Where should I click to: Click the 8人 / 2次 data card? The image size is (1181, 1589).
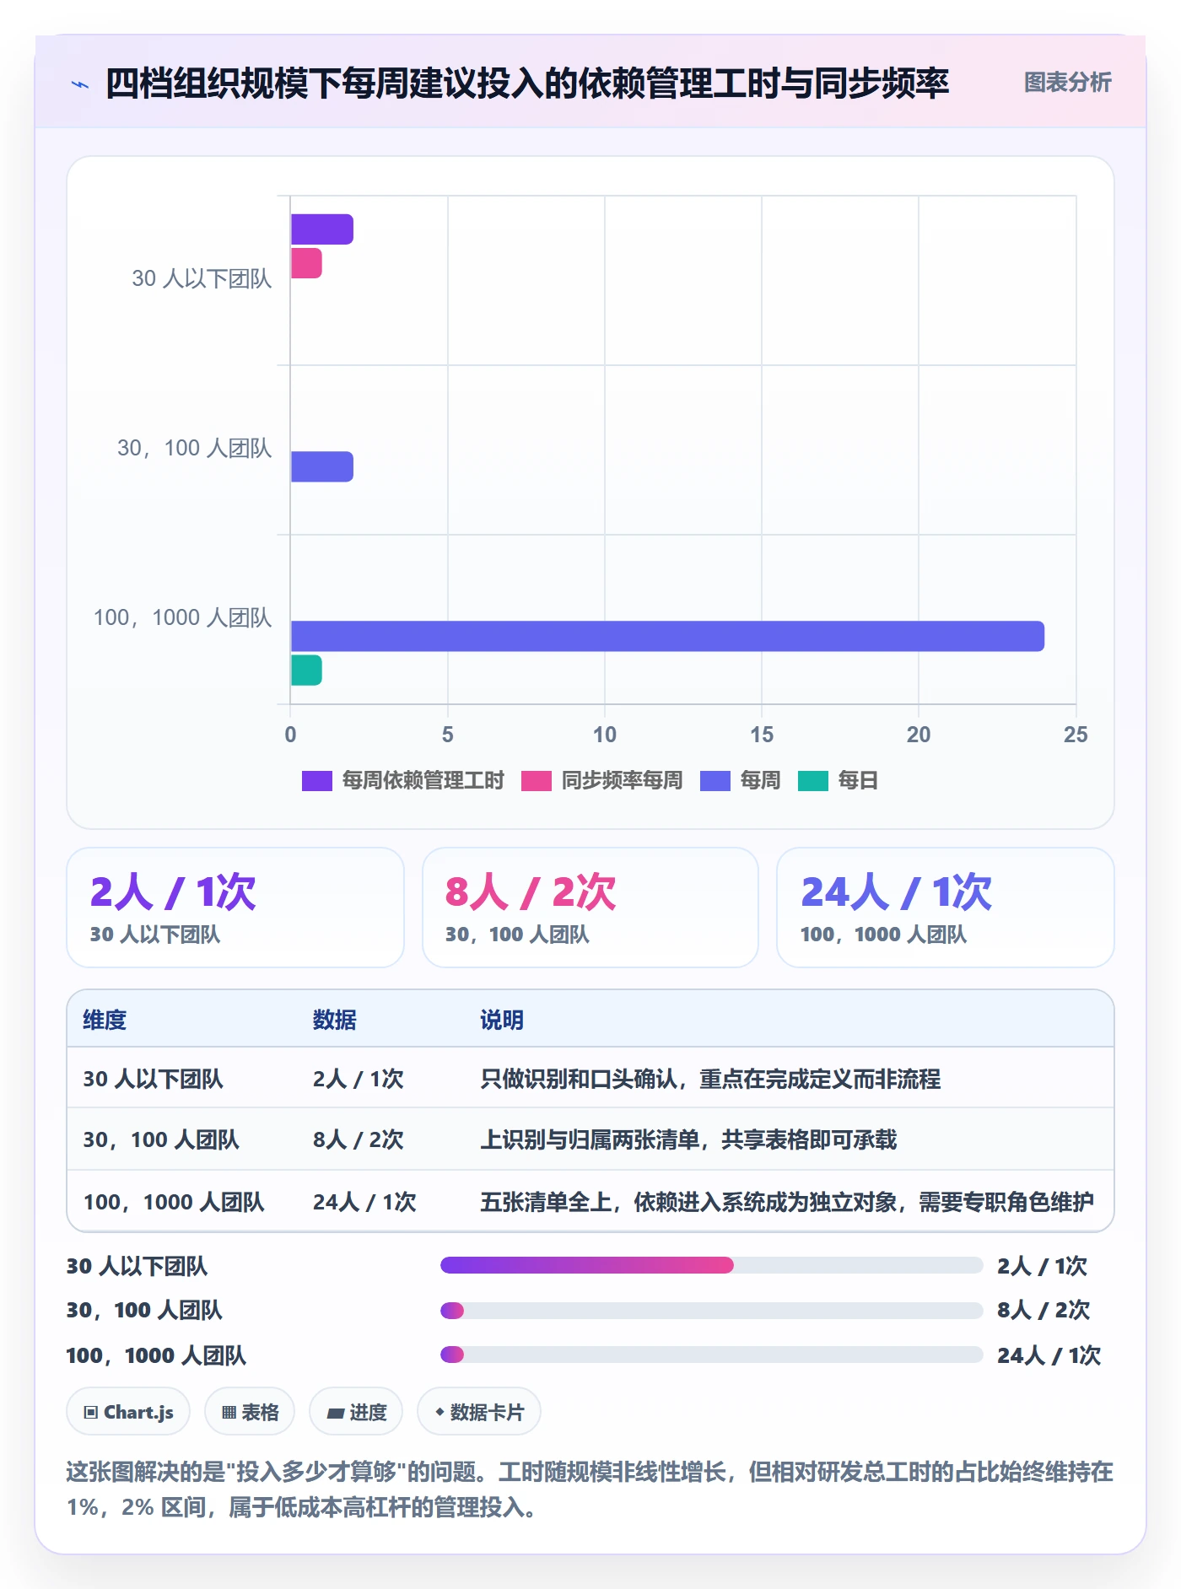click(590, 908)
